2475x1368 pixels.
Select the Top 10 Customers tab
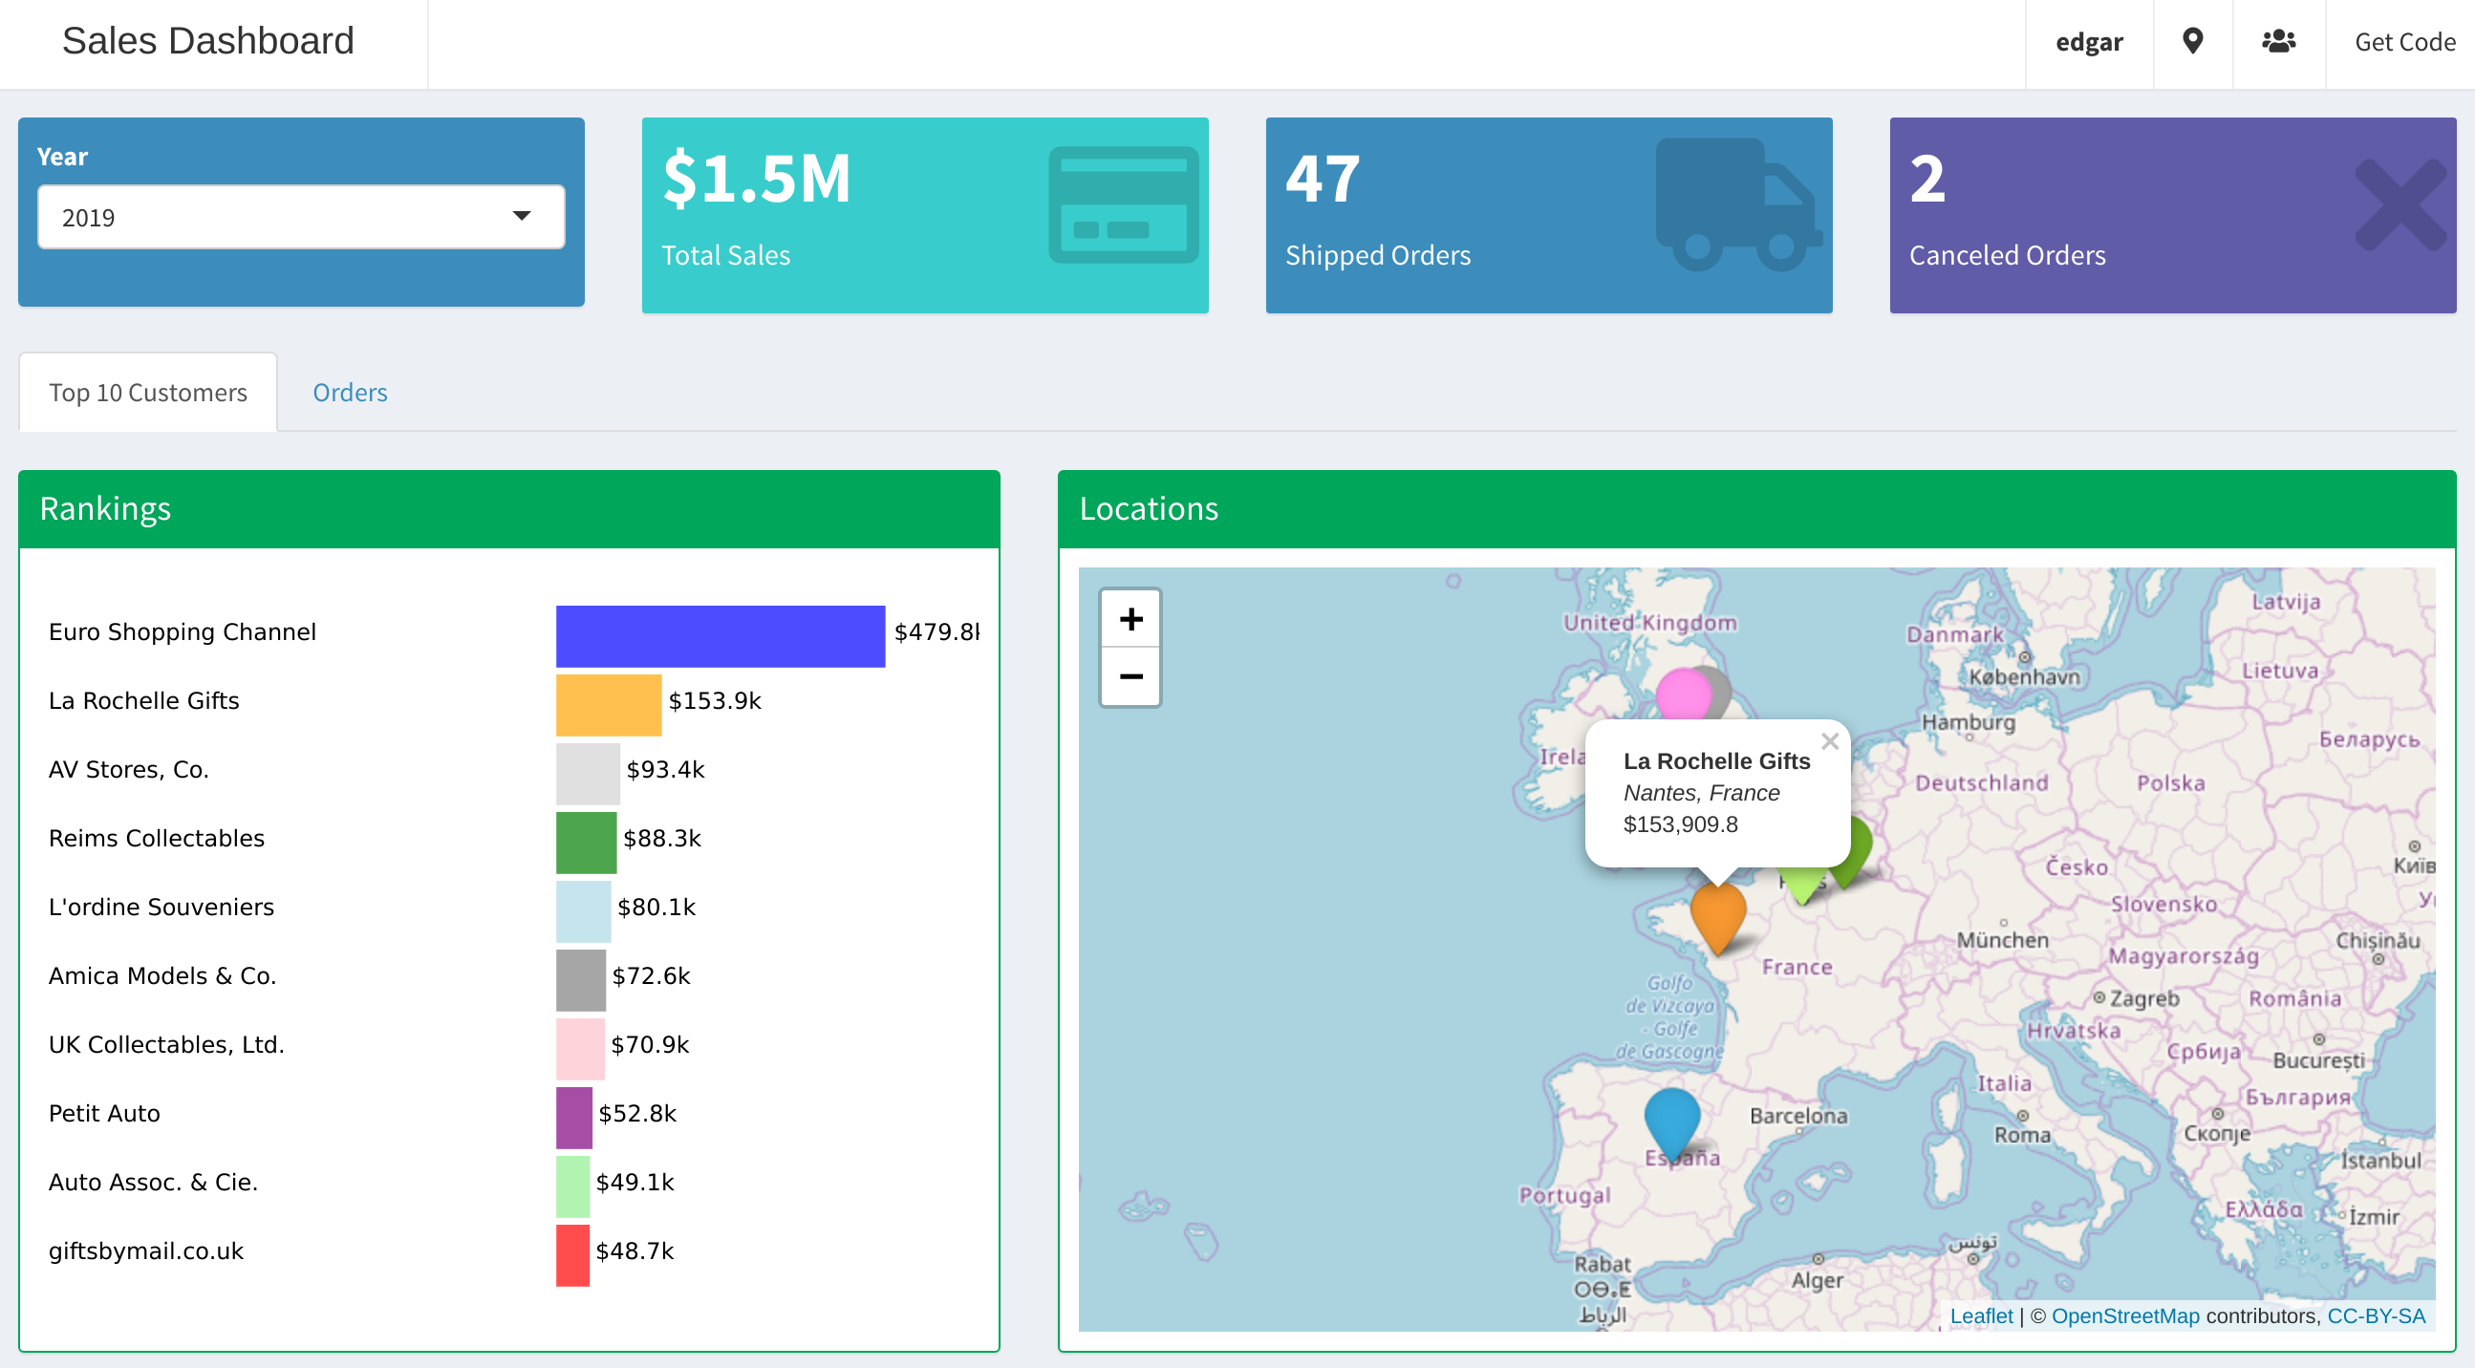(148, 392)
